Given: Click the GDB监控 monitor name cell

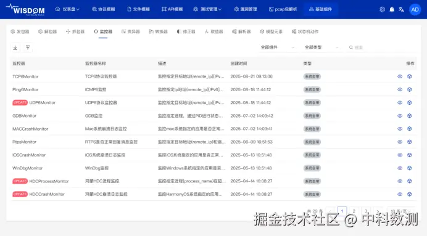Looking at the screenshot, I should 94,116.
